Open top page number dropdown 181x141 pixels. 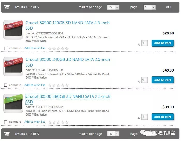(150, 7)
